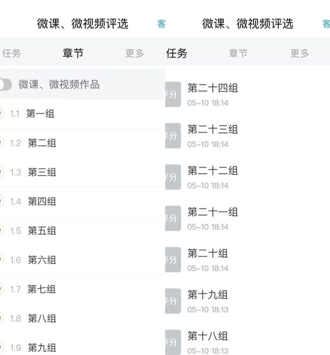Open the 第二十二组 scoring icon
The image size is (330, 355).
click(173, 177)
